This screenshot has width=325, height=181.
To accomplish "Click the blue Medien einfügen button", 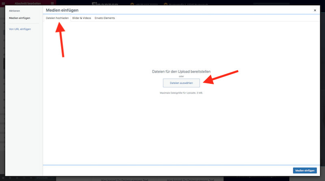I will (x=305, y=170).
